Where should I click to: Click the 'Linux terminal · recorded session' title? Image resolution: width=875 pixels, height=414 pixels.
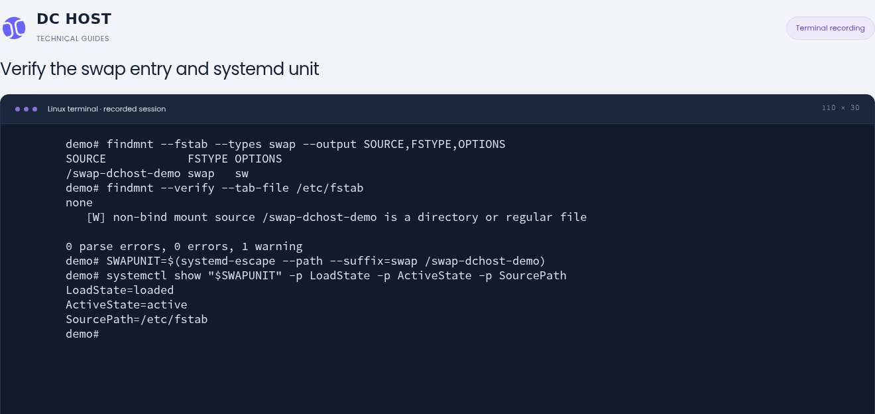[x=107, y=109]
